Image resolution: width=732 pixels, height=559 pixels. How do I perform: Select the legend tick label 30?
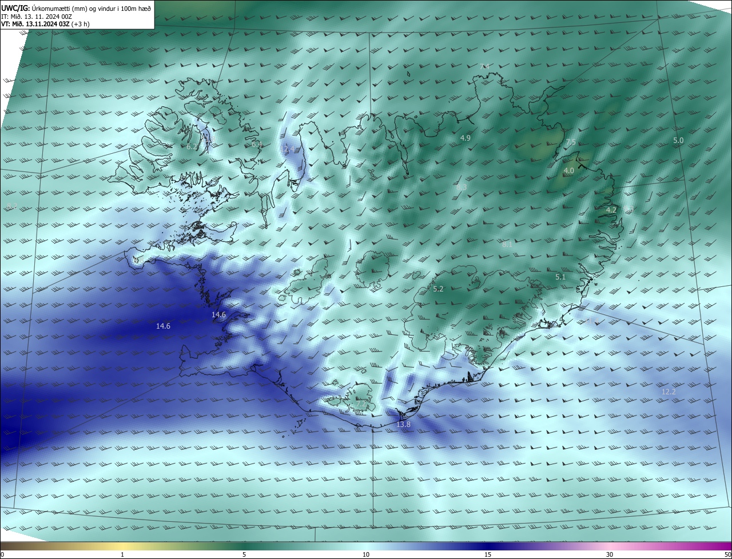[610, 554]
